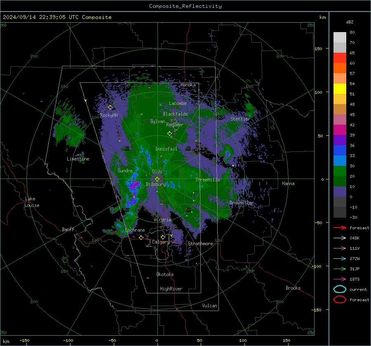371x346 pixels.
Task: Select the bright green swatch in dBZ scale
Action: click(340, 171)
